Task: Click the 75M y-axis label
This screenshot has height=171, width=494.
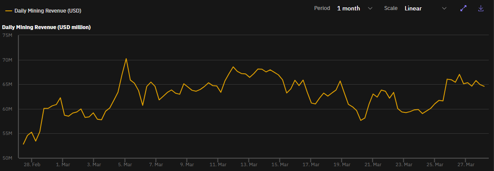Action: pyautogui.click(x=7, y=35)
